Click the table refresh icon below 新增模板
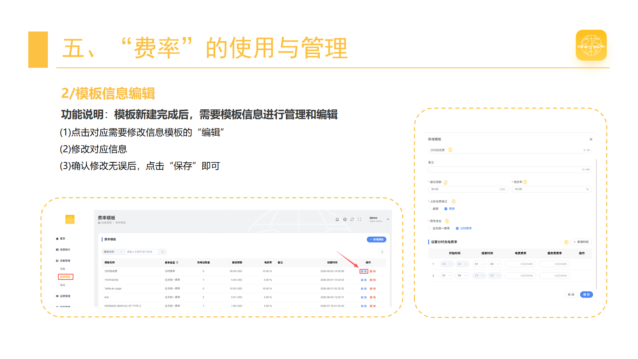 [382, 252]
